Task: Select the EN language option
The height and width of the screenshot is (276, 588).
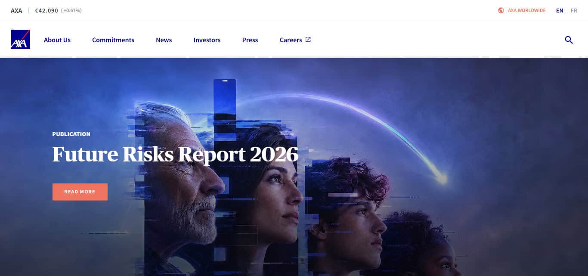Action: pos(560,10)
